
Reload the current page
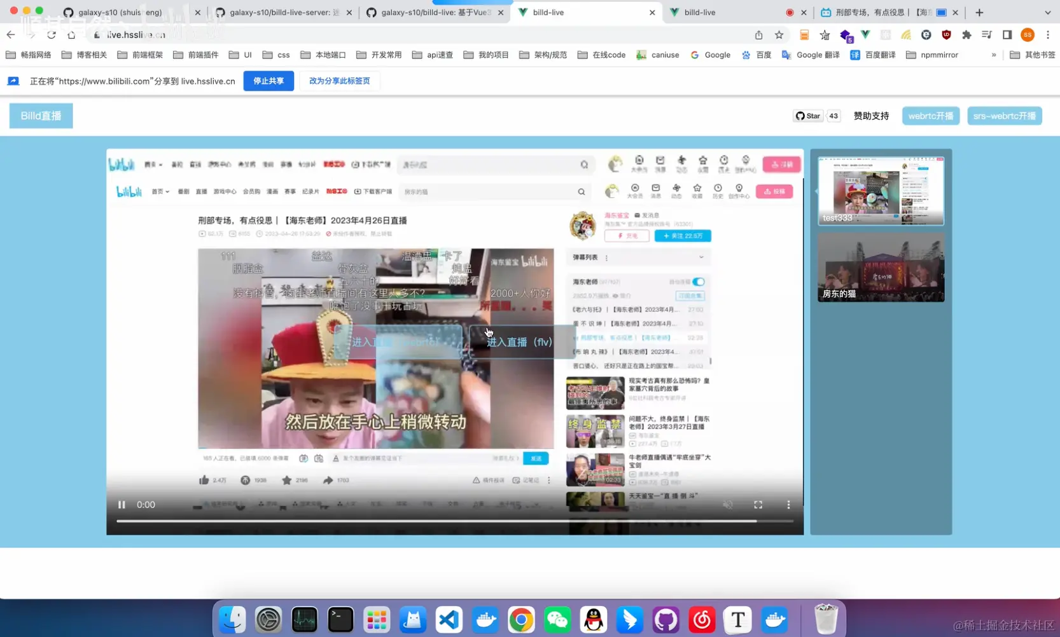pyautogui.click(x=52, y=35)
